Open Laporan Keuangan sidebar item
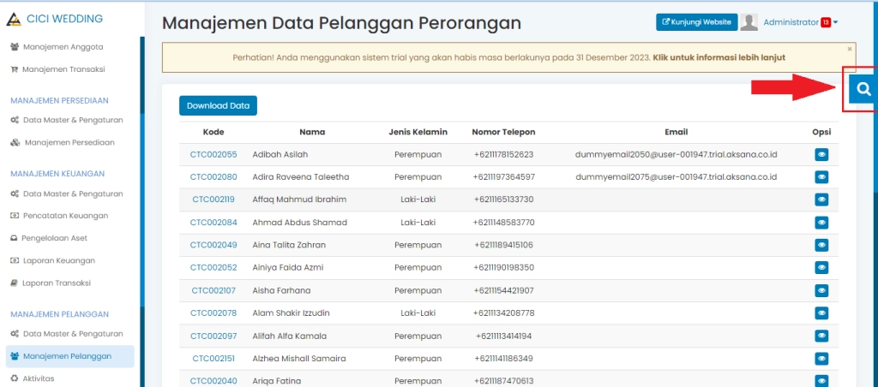 [x=52, y=260]
